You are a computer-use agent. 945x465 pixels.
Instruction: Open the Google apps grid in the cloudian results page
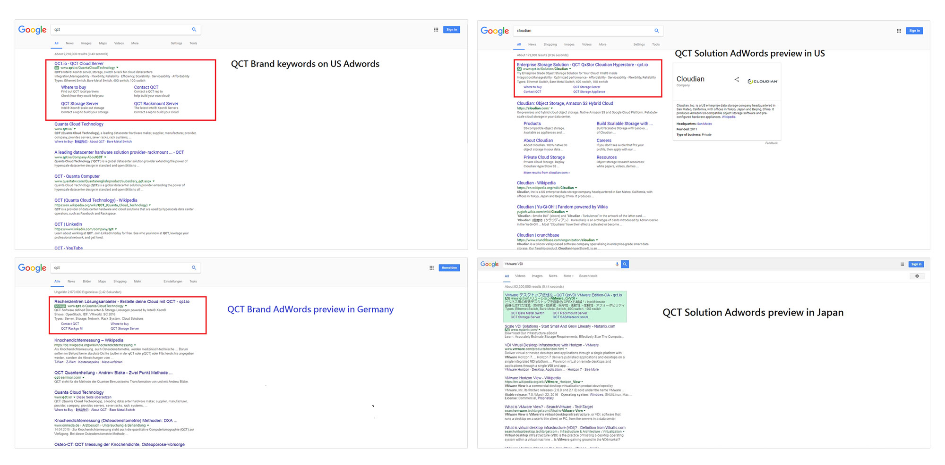(x=899, y=31)
